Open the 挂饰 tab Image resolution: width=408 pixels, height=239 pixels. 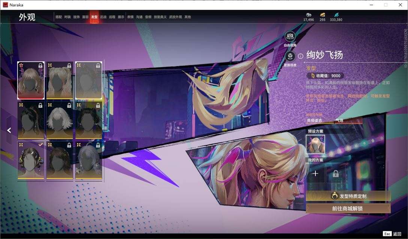tap(76, 17)
